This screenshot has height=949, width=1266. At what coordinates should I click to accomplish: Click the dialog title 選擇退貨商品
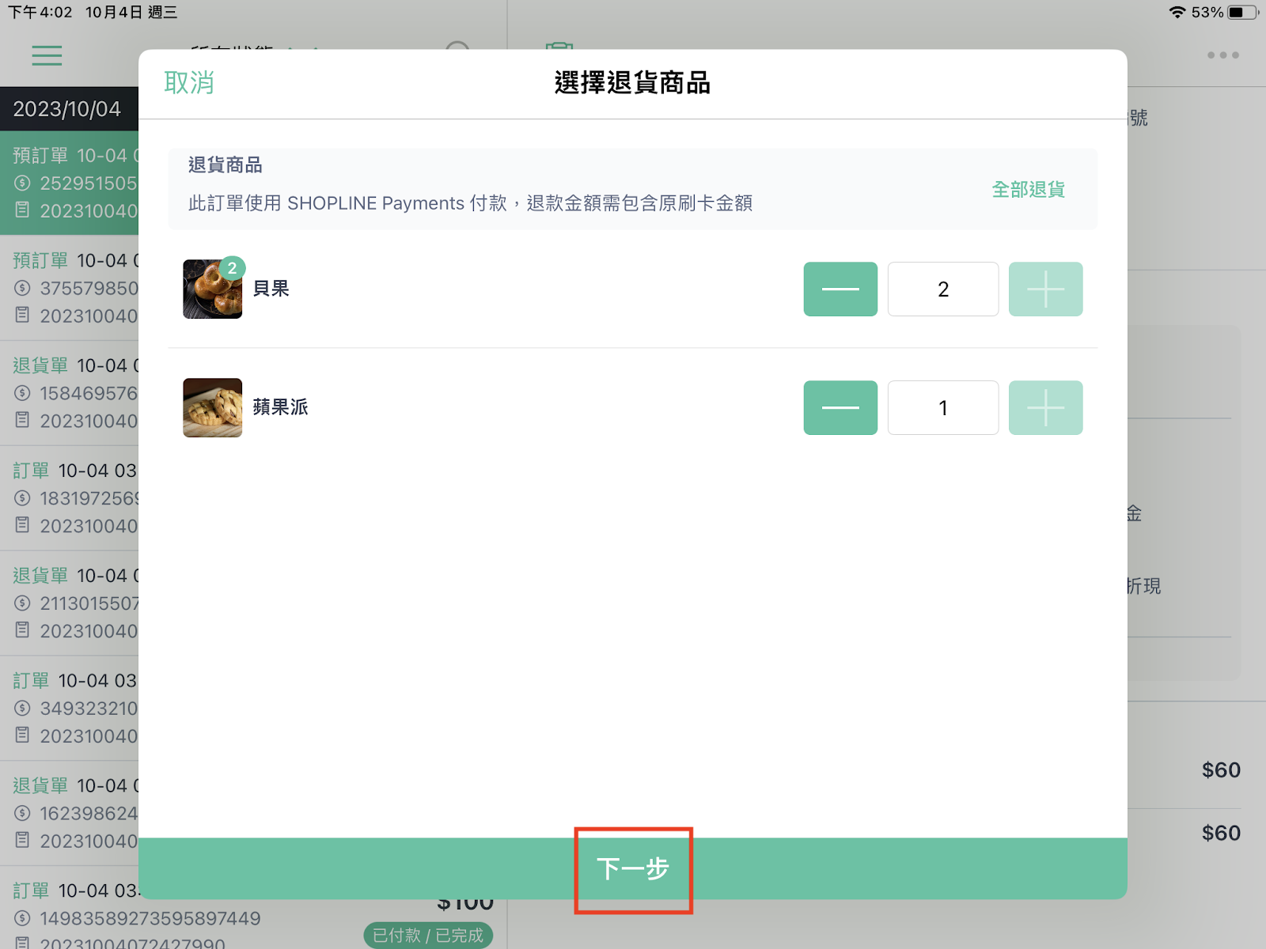(x=633, y=82)
